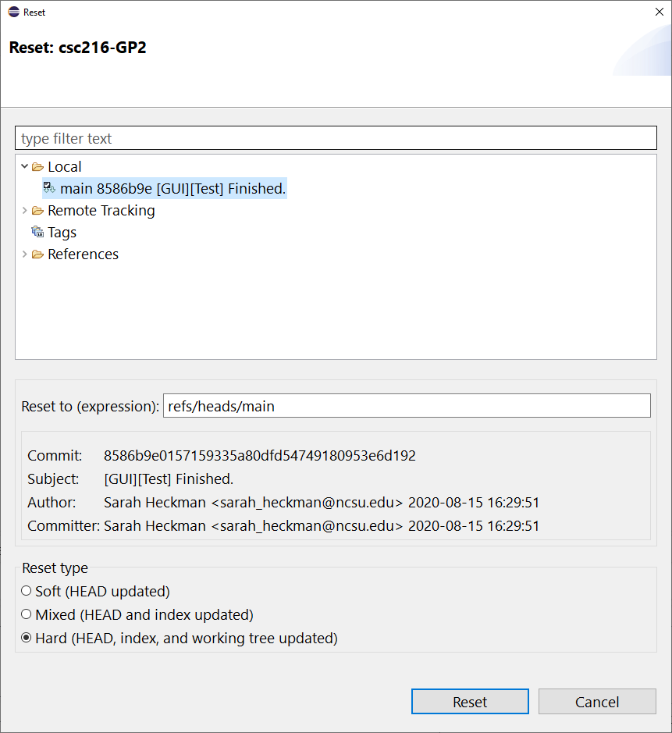Click inside the type filter text field
Screen dimensions: 672x733
point(336,137)
